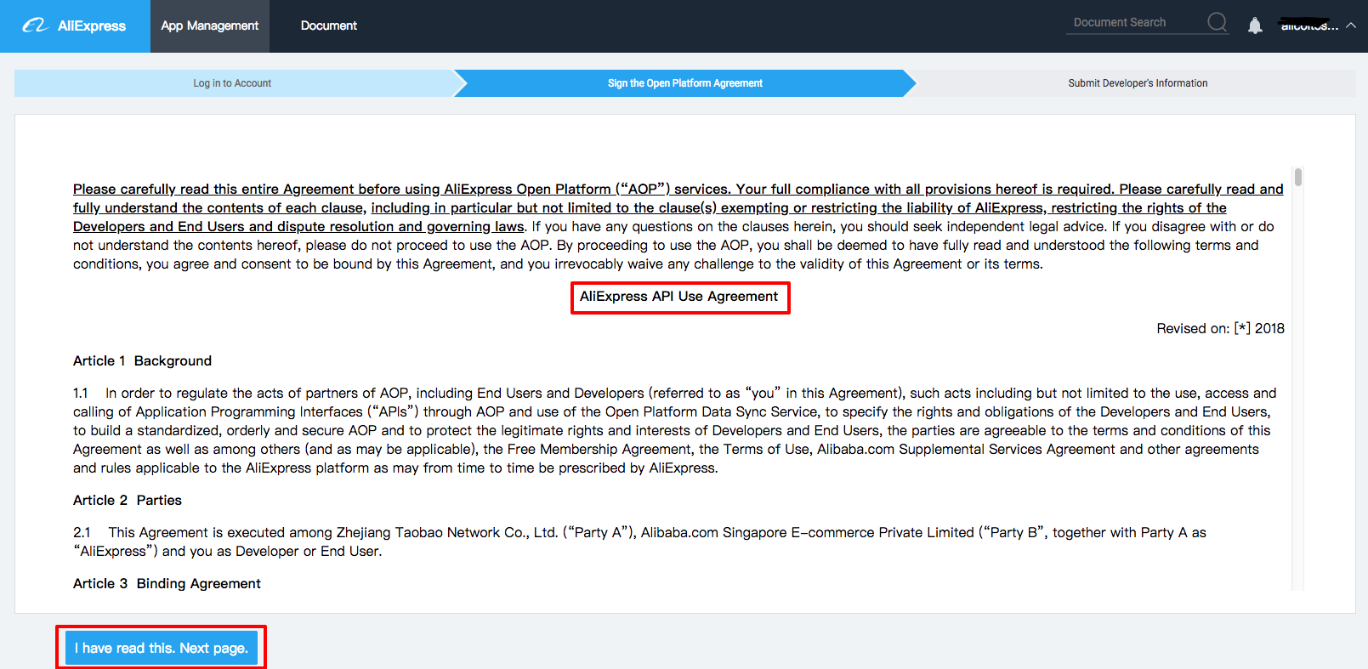This screenshot has width=1368, height=669.
Task: Click the search magnifier icon
Action: coord(1218,23)
